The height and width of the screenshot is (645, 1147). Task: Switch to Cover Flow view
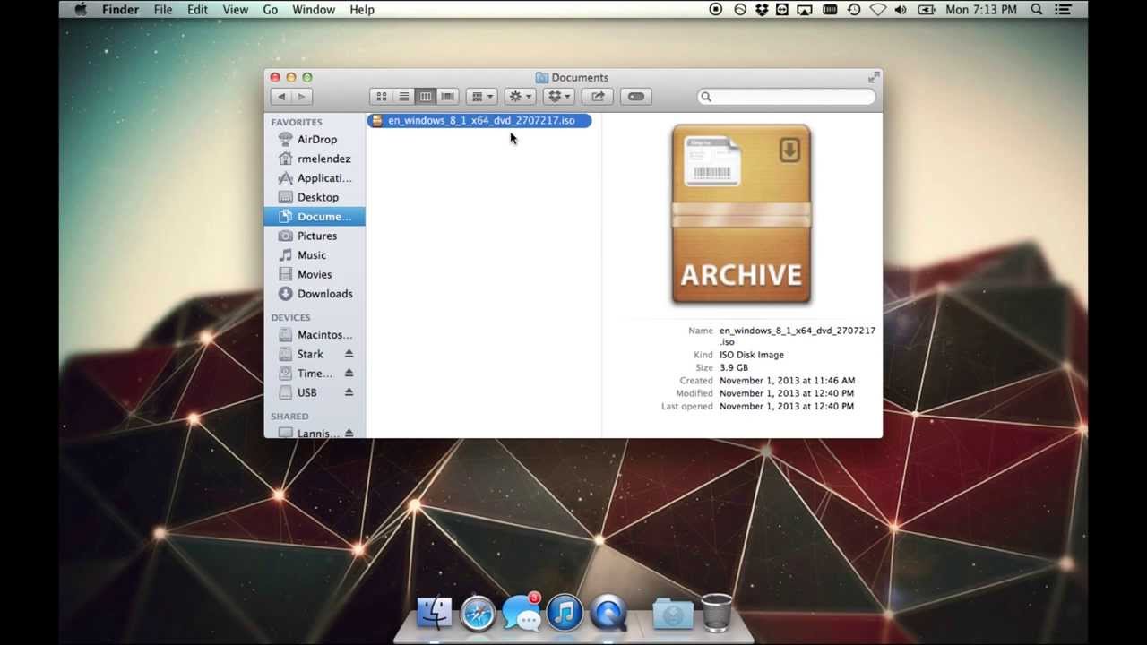(x=447, y=97)
